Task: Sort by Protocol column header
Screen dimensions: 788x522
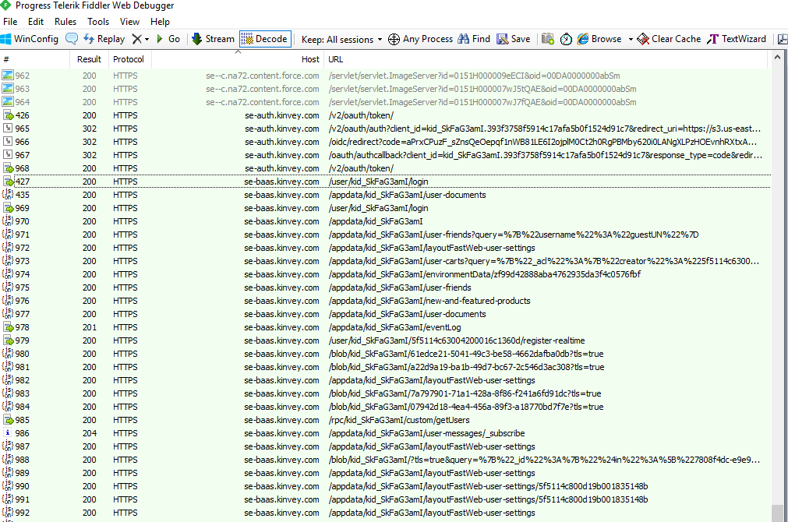Action: pos(129,59)
